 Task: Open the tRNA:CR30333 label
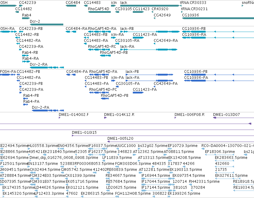point(193,3)
